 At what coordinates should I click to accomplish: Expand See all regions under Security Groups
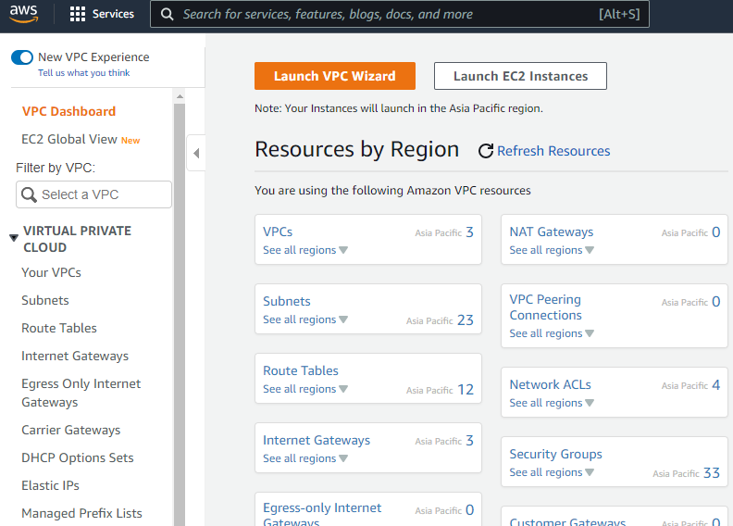pyautogui.click(x=552, y=472)
